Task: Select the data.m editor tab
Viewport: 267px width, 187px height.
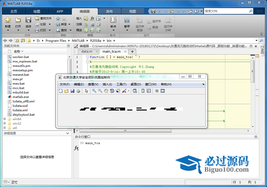Action: click(x=87, y=52)
